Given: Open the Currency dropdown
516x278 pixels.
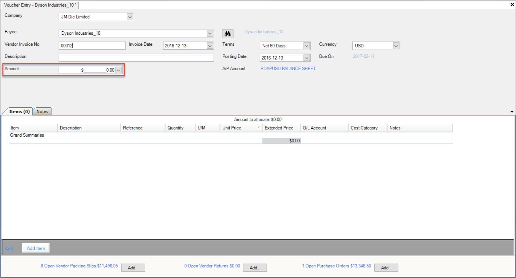Looking at the screenshot, I should click(x=396, y=46).
